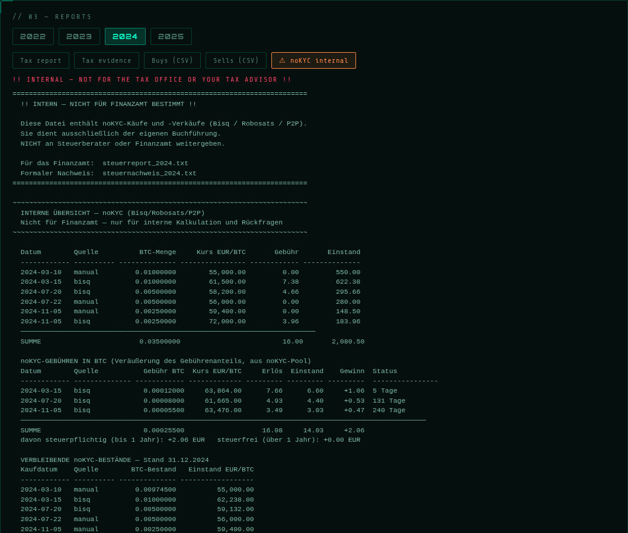Click the internal-only red warning banner text

152,80
